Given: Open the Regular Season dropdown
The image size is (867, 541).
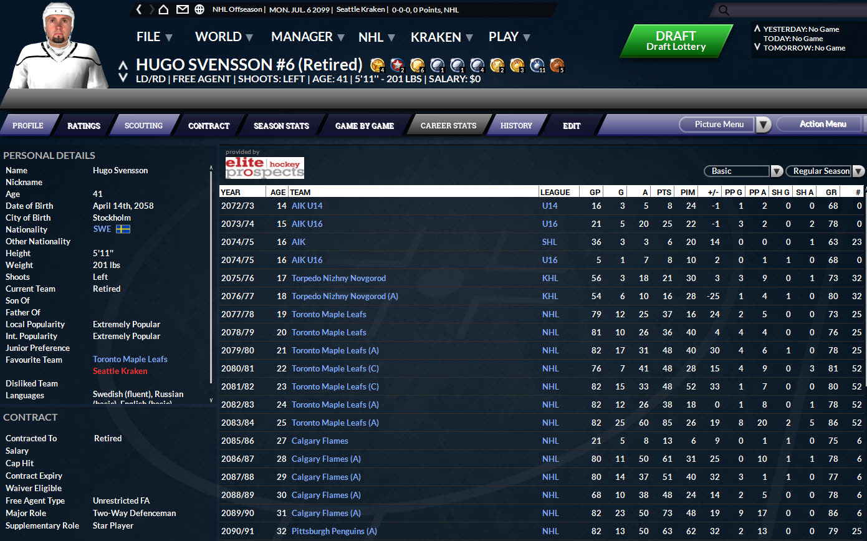Looking at the screenshot, I should 825,171.
